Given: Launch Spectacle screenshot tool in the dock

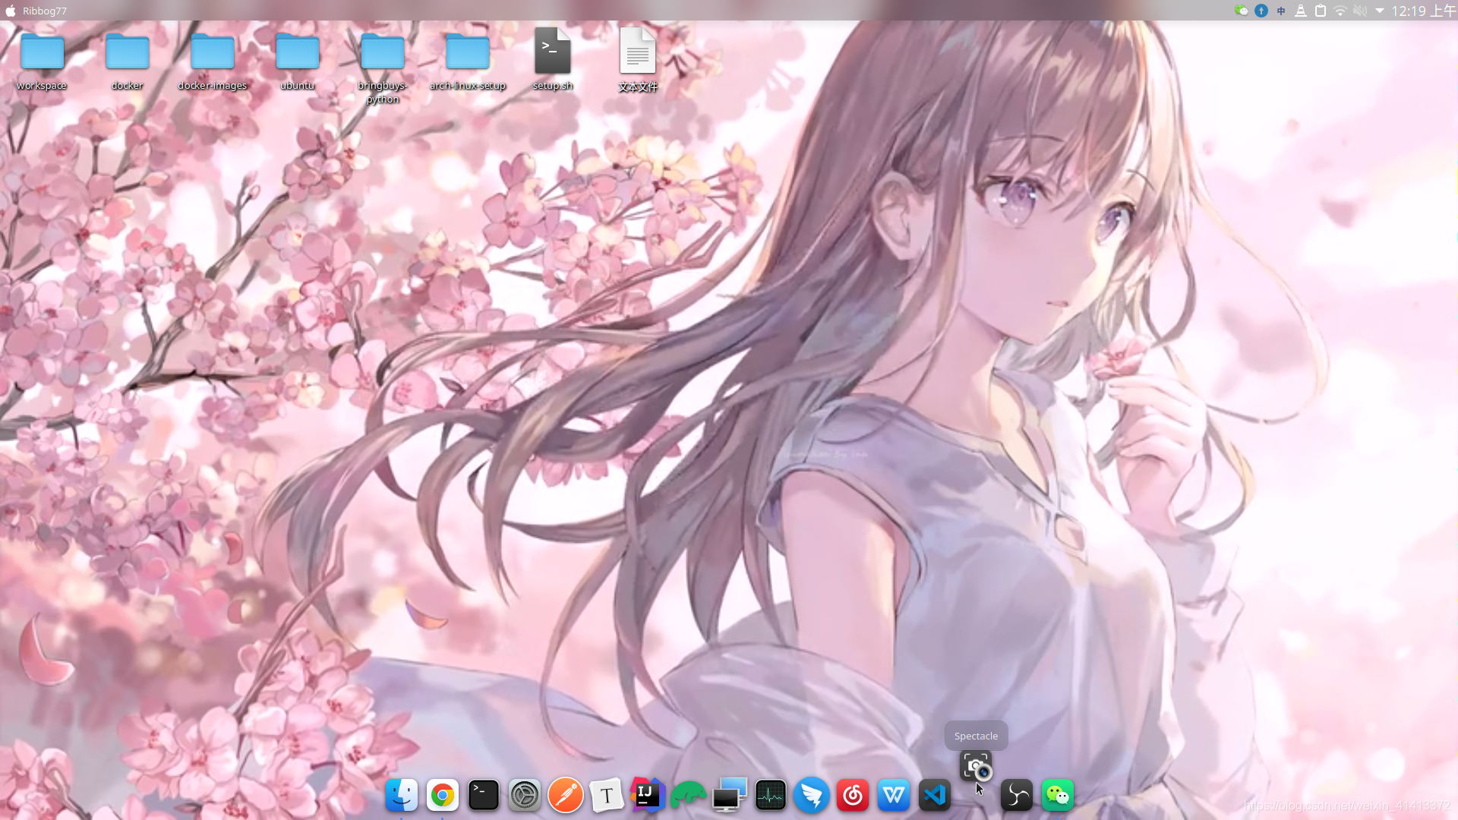Looking at the screenshot, I should 976,766.
